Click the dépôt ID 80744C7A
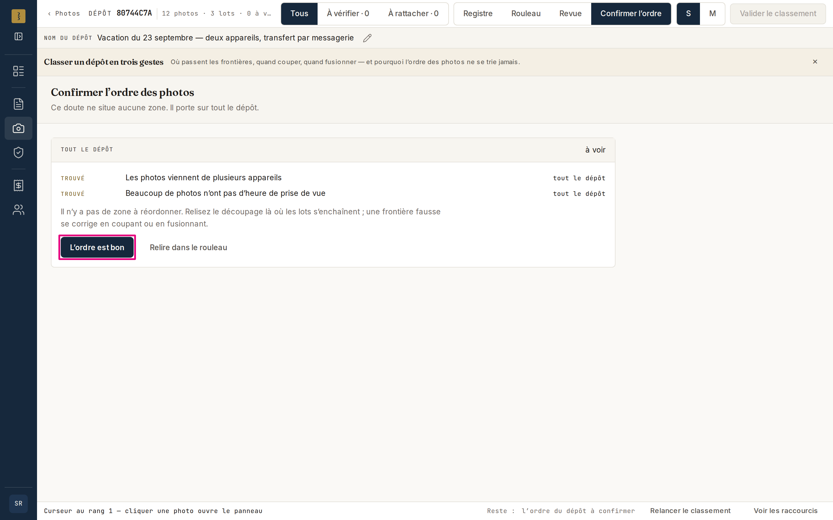This screenshot has height=520, width=833. [134, 13]
